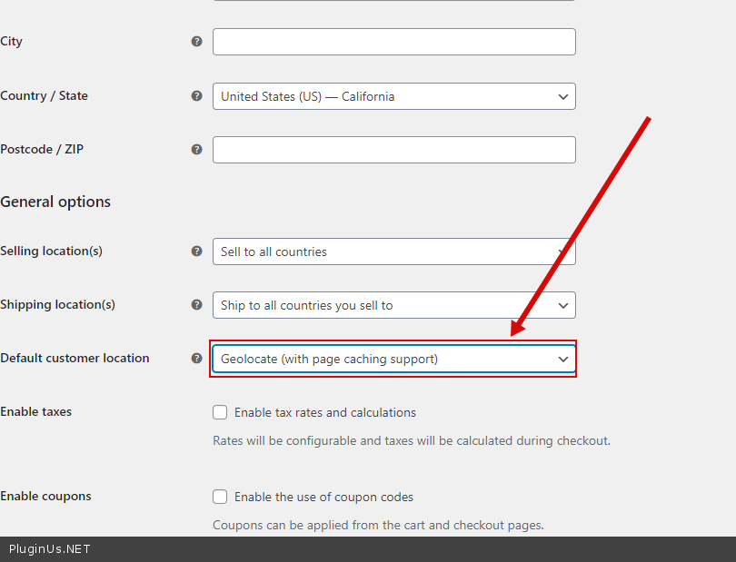Focus the Postcode / ZIP input box

click(x=393, y=150)
